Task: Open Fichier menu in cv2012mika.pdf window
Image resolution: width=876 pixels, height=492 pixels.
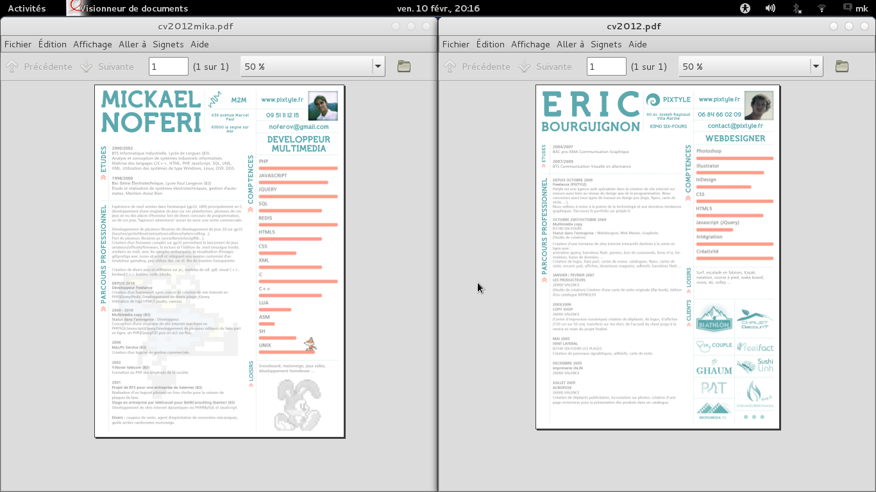Action: [x=18, y=44]
